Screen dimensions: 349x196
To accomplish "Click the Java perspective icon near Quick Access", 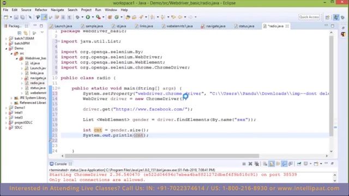I will click(x=336, y=17).
